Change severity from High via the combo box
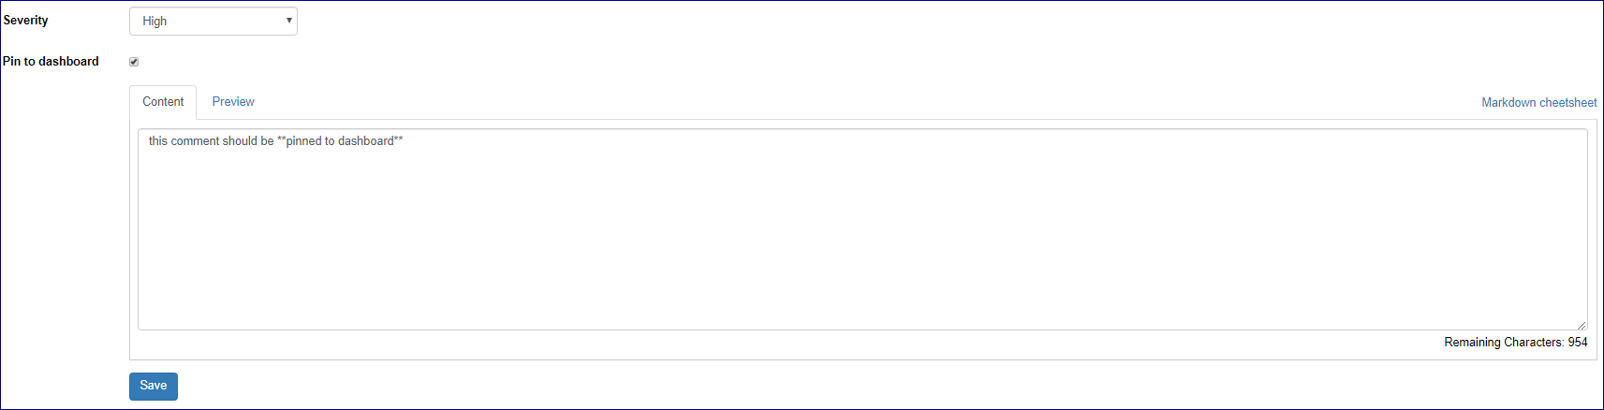 (x=213, y=21)
